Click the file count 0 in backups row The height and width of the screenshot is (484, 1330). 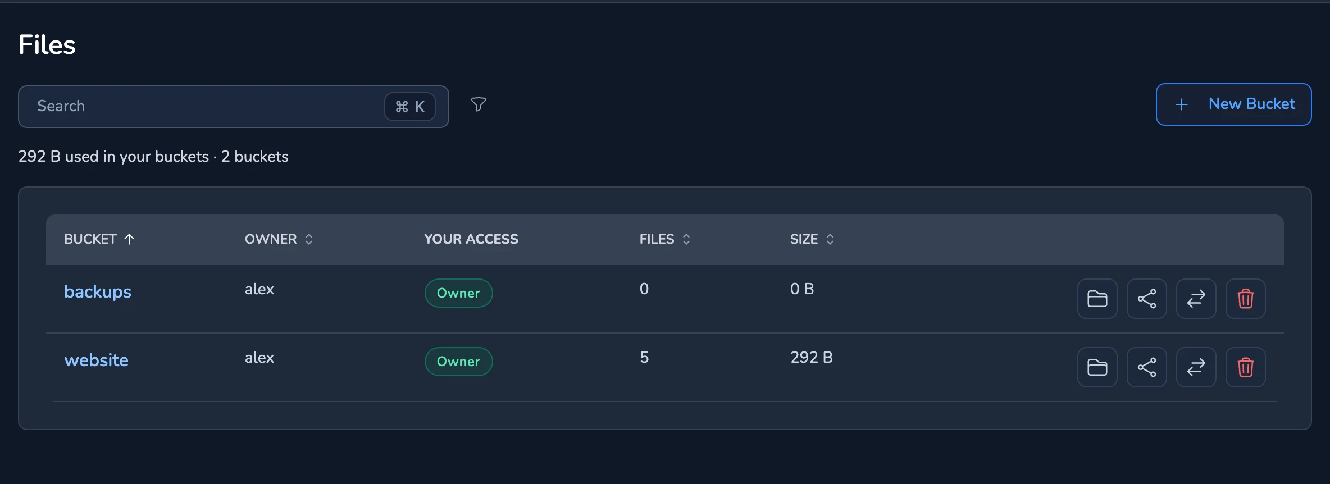click(x=644, y=289)
